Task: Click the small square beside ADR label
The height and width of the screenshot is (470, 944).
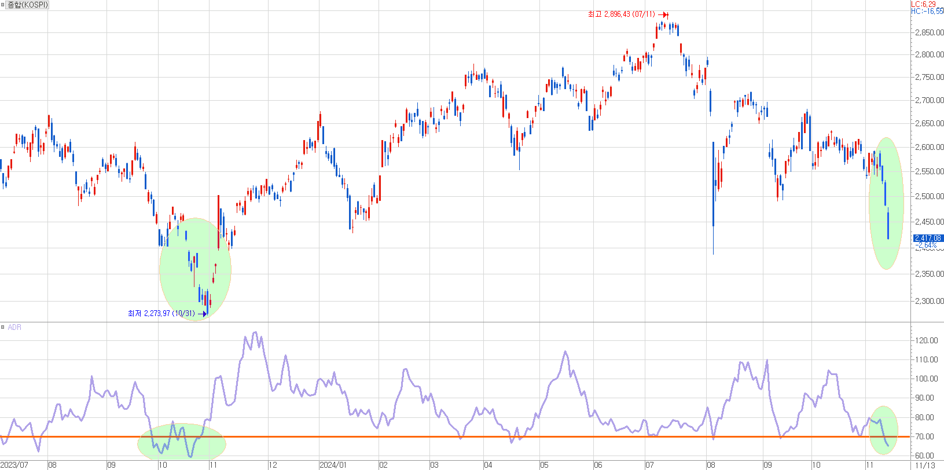Action: pos(3,328)
